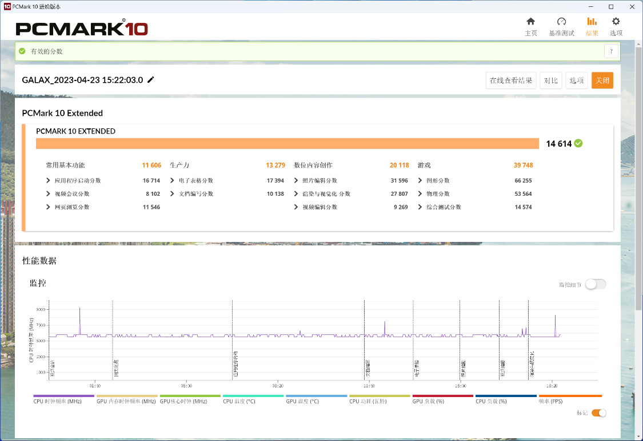
Task: Click the 游戏 score 39 748
Action: (x=523, y=165)
